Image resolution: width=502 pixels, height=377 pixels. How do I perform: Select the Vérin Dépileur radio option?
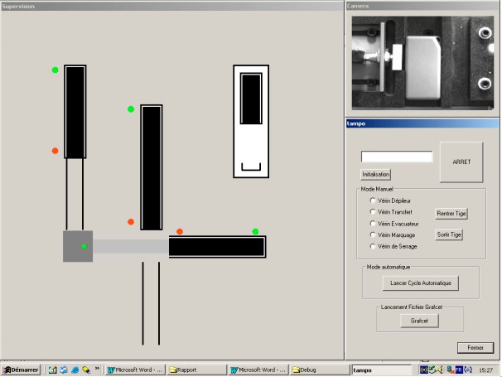372,201
